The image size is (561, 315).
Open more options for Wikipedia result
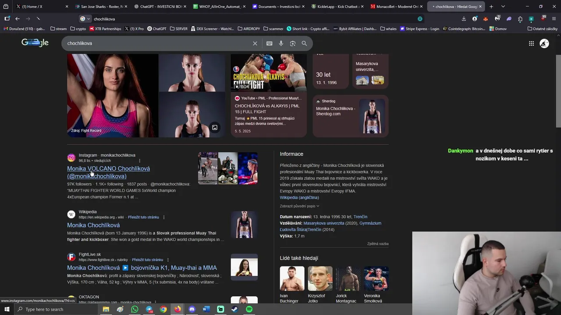point(164,217)
